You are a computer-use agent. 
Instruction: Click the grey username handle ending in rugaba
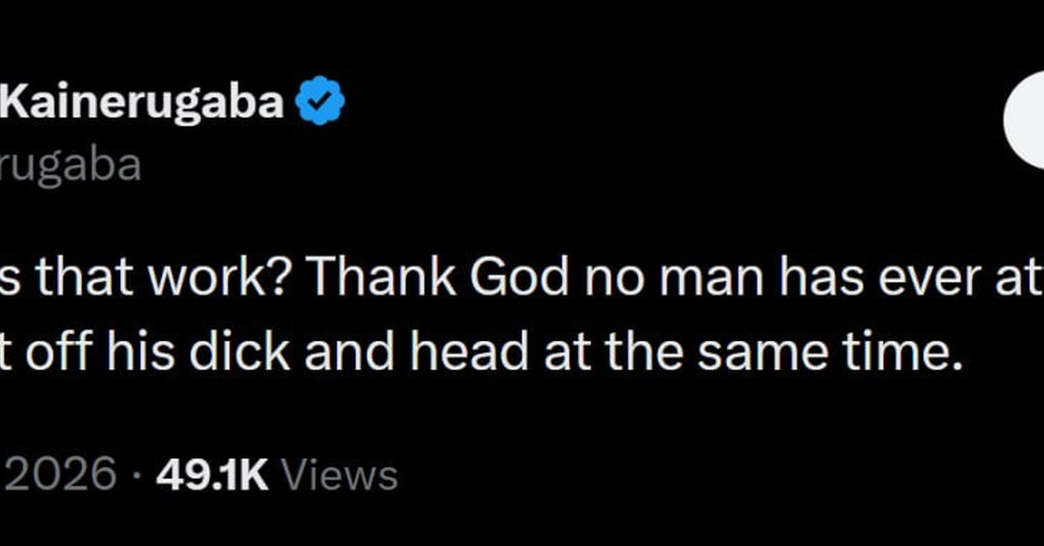(x=70, y=163)
